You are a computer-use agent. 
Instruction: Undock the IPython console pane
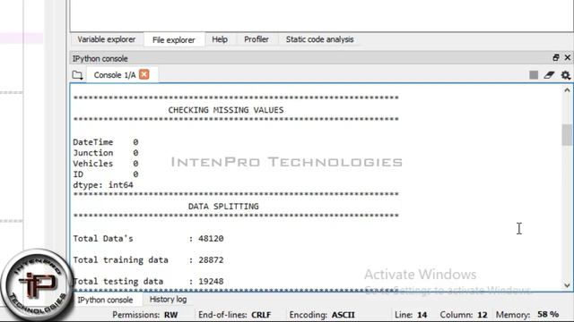tap(556, 57)
